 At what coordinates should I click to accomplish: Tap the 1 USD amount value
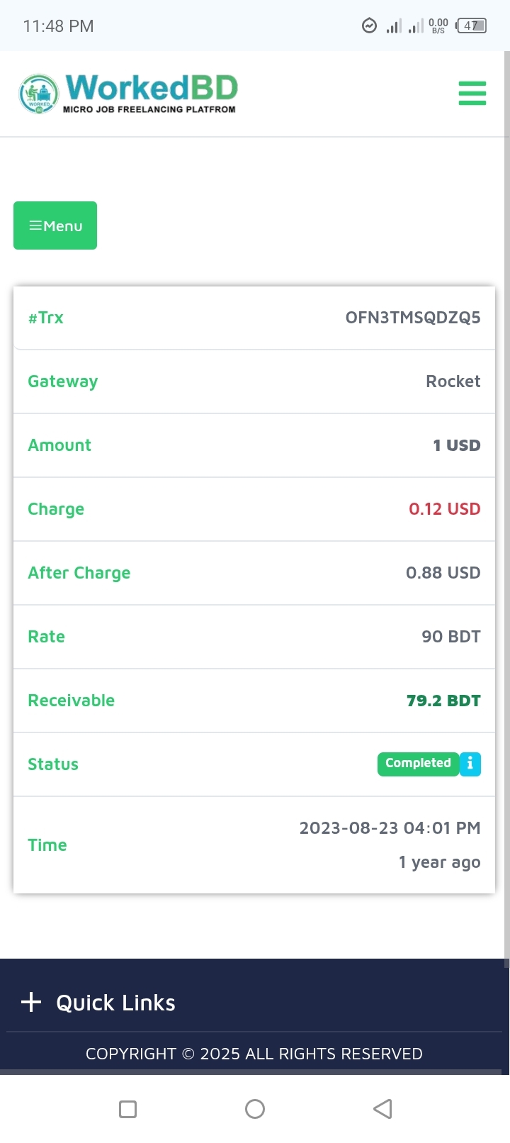pyautogui.click(x=457, y=445)
